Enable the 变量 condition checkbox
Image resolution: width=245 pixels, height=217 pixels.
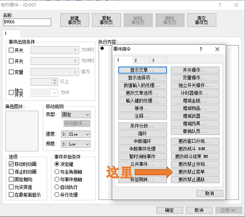[11, 72]
